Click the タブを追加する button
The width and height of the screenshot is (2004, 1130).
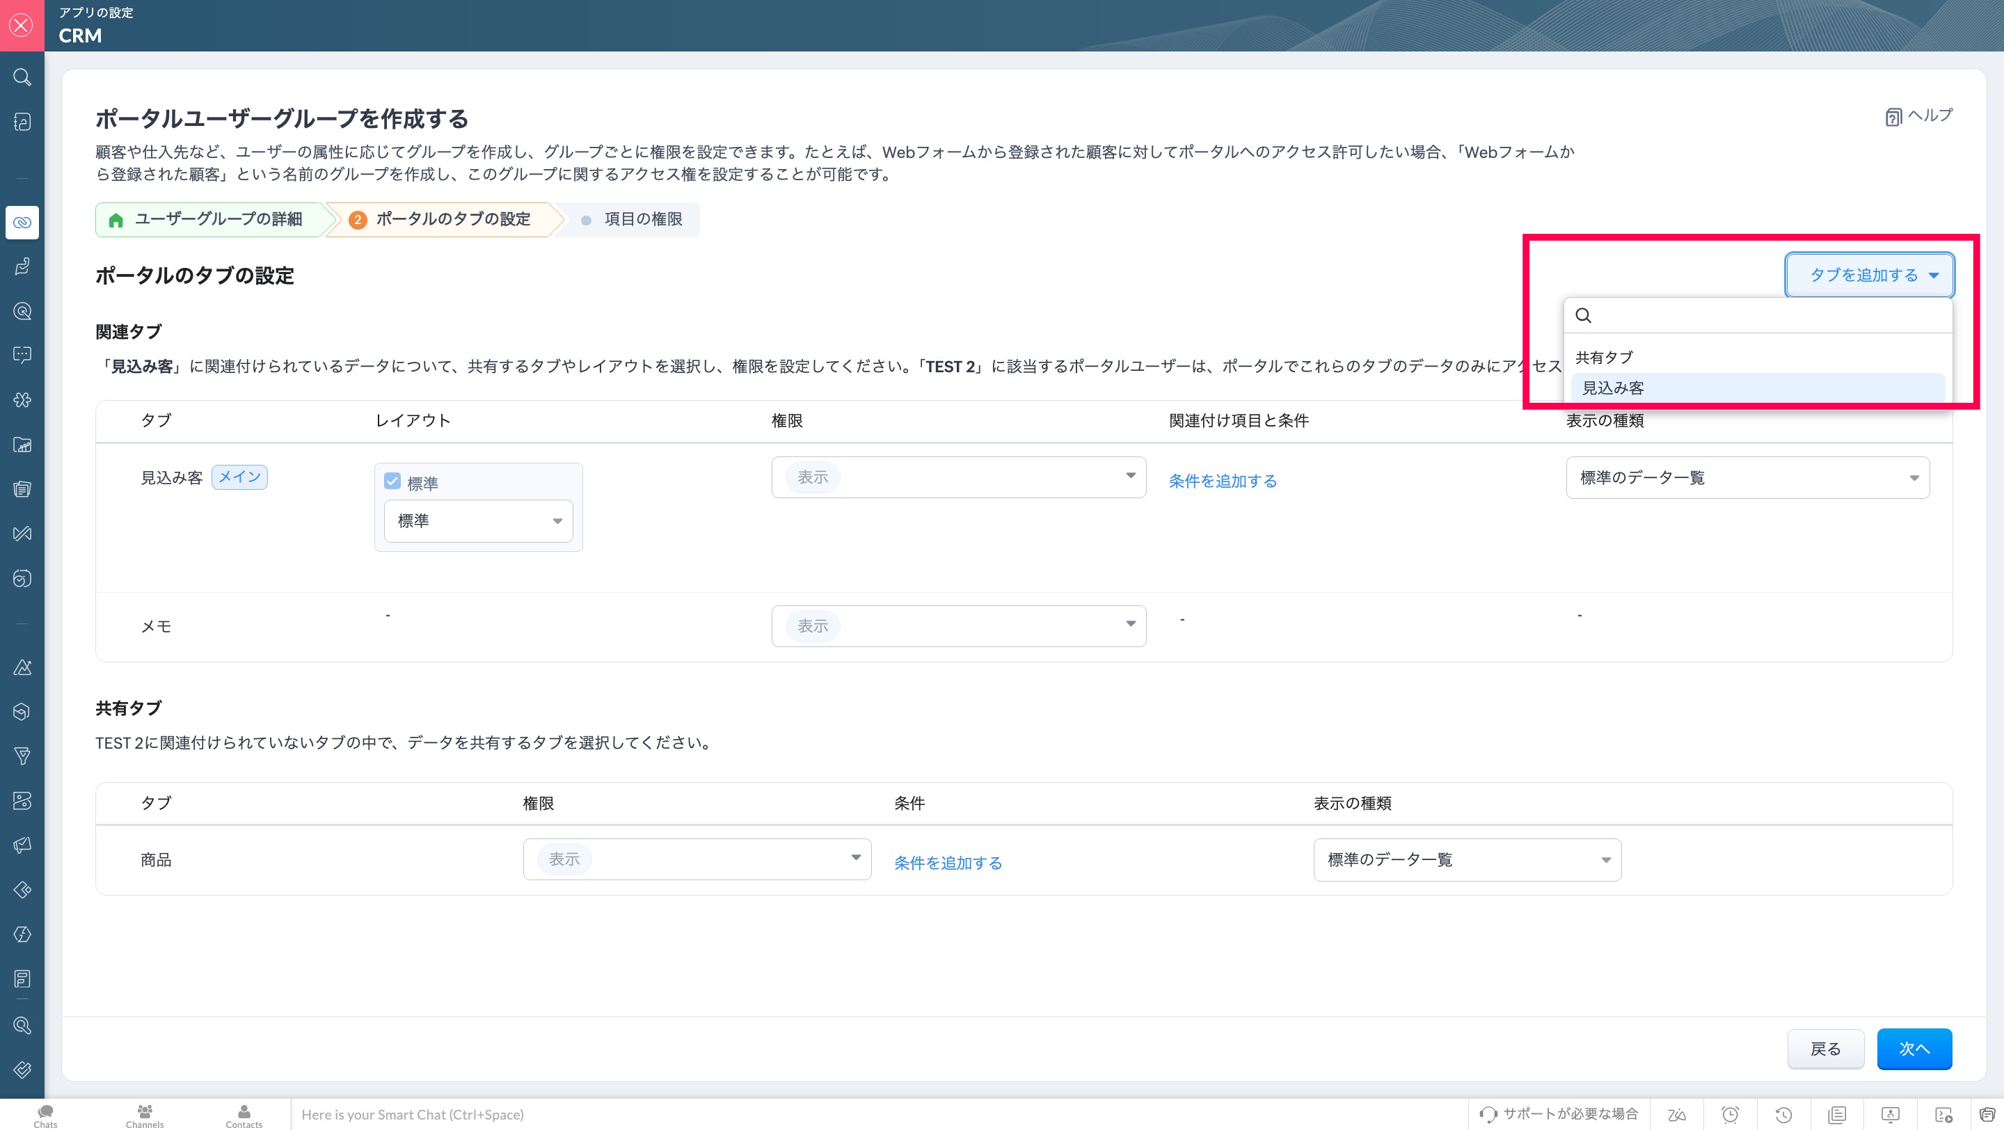tap(1868, 275)
